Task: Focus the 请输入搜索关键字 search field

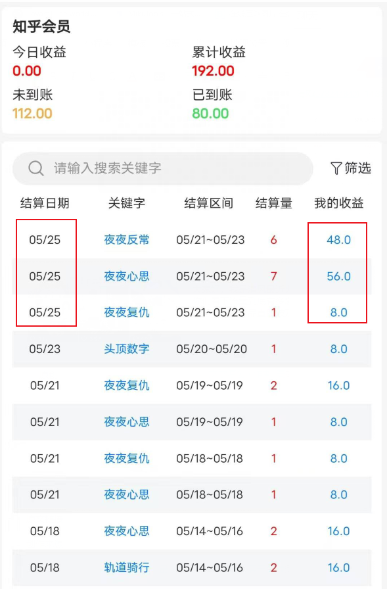Action: pos(162,168)
